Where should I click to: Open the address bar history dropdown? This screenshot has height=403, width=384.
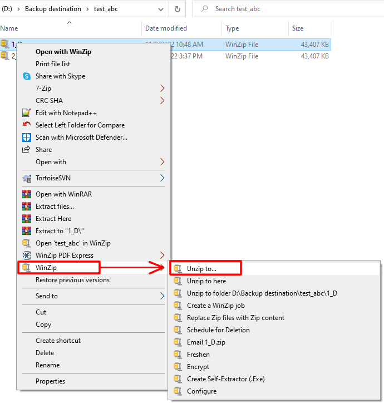click(161, 9)
